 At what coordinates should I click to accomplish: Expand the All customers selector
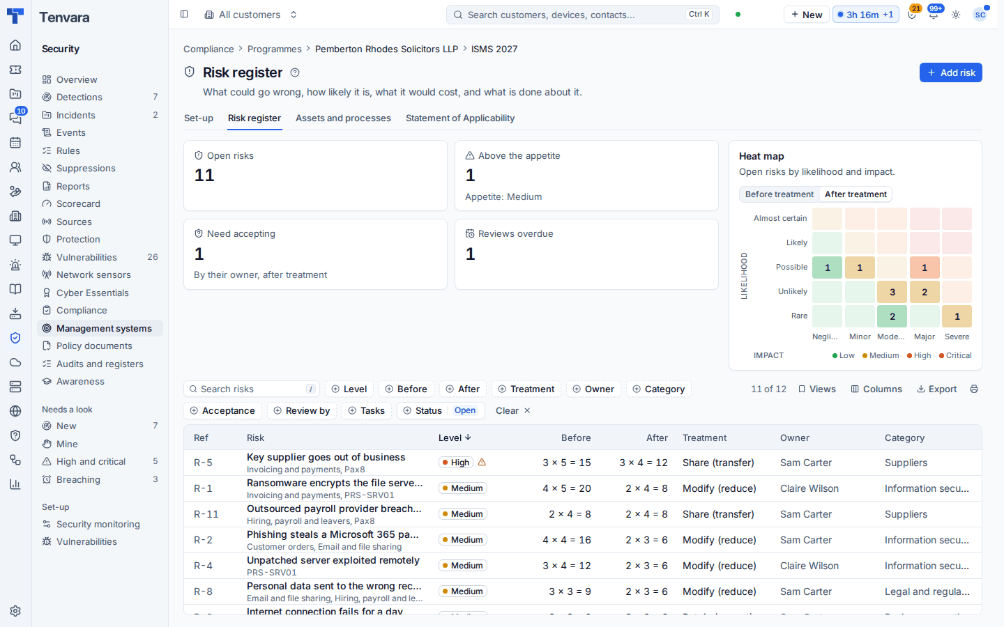pos(251,15)
